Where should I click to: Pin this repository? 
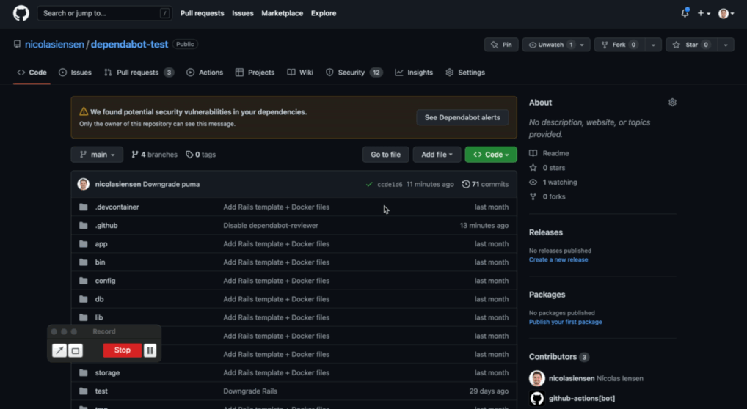501,45
